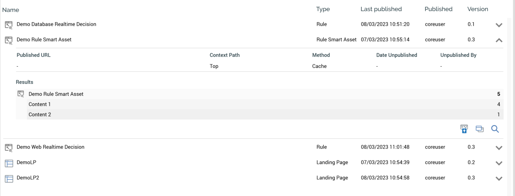The image size is (515, 196).
Task: Expand the DemoLP2 row details
Action: 498,178
